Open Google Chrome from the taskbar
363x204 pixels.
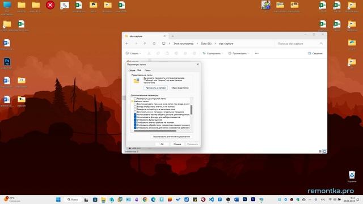145,199
